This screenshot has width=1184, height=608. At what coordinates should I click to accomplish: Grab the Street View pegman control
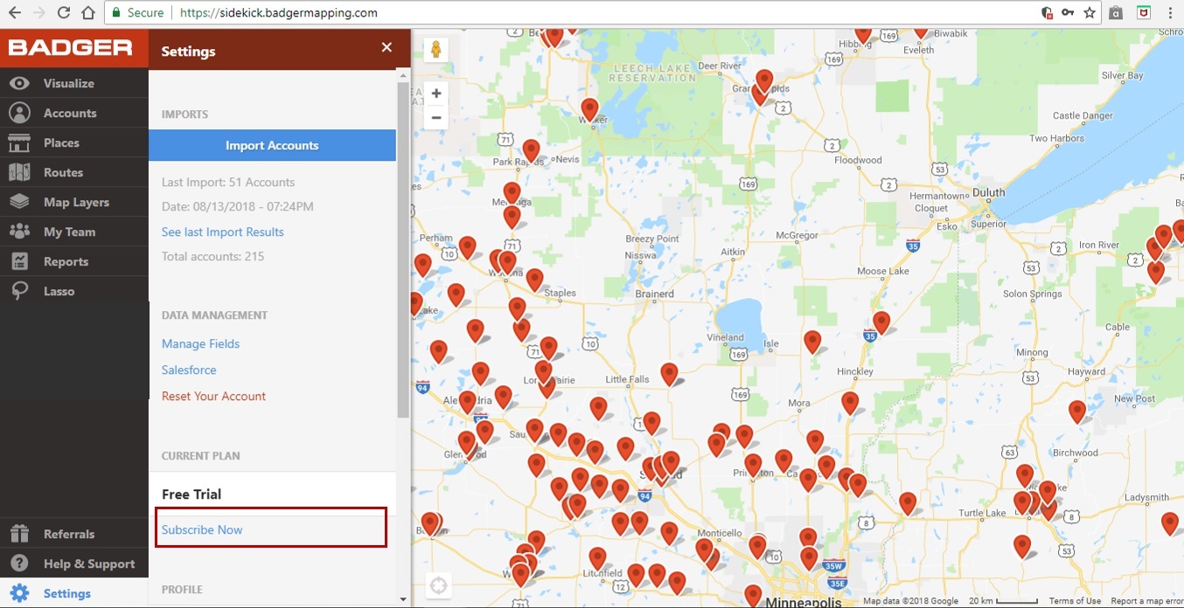coord(435,50)
